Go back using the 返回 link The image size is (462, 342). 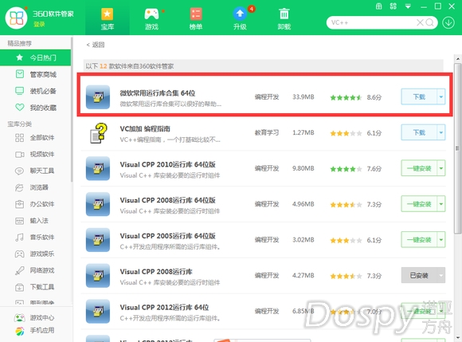click(96, 45)
